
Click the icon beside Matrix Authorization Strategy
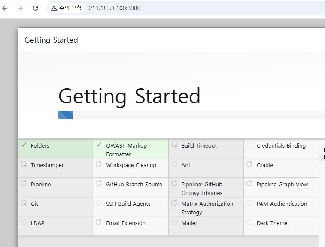click(174, 203)
